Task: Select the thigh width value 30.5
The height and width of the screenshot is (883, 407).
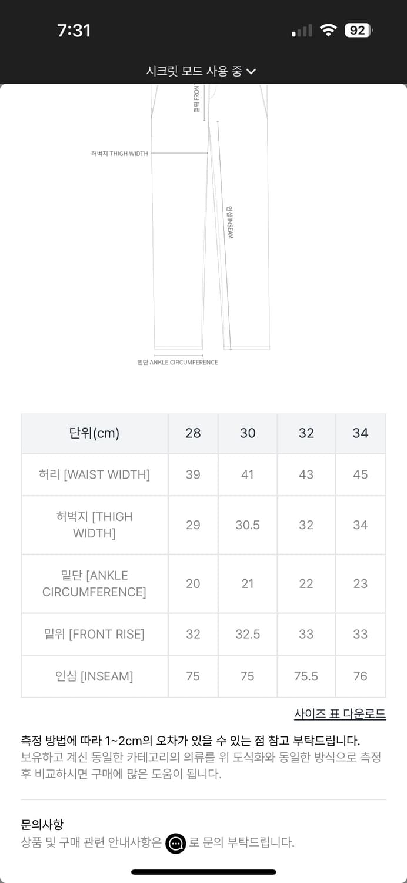Action: click(248, 525)
